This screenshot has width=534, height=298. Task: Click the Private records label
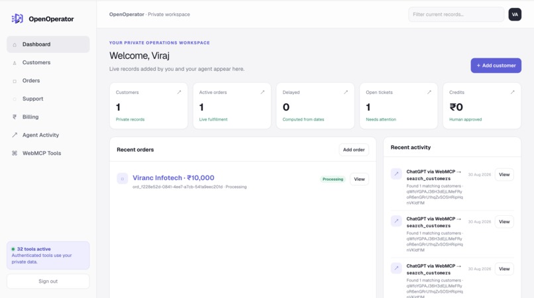point(130,120)
